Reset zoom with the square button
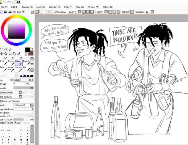 click(x=92, y=12)
